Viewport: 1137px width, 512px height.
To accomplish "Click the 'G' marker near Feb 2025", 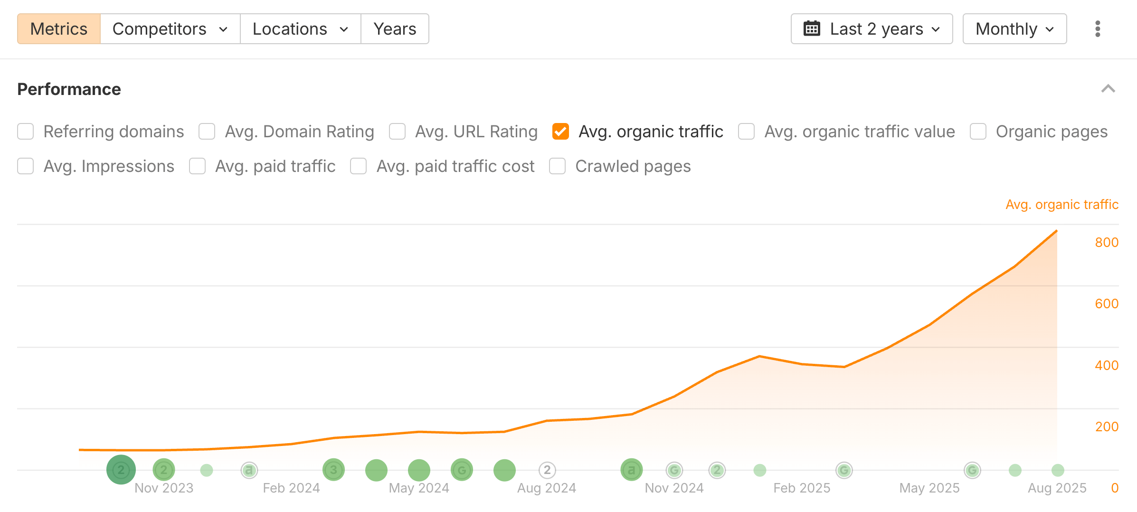I will (x=844, y=470).
